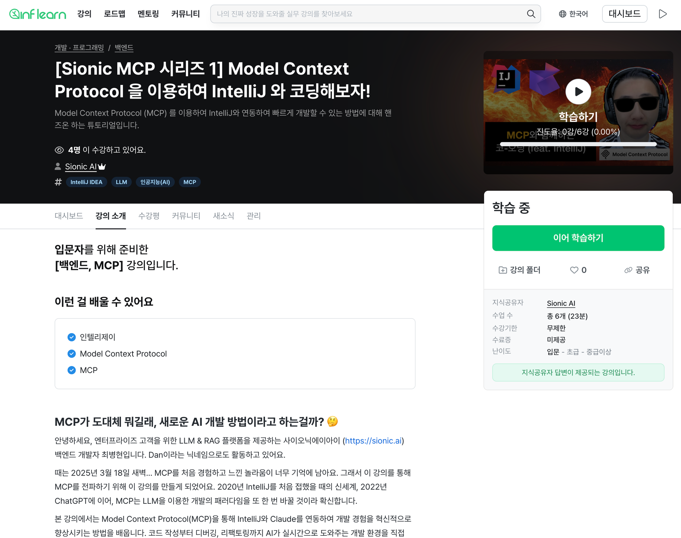
Task: Click the course progress bar
Action: click(578, 144)
